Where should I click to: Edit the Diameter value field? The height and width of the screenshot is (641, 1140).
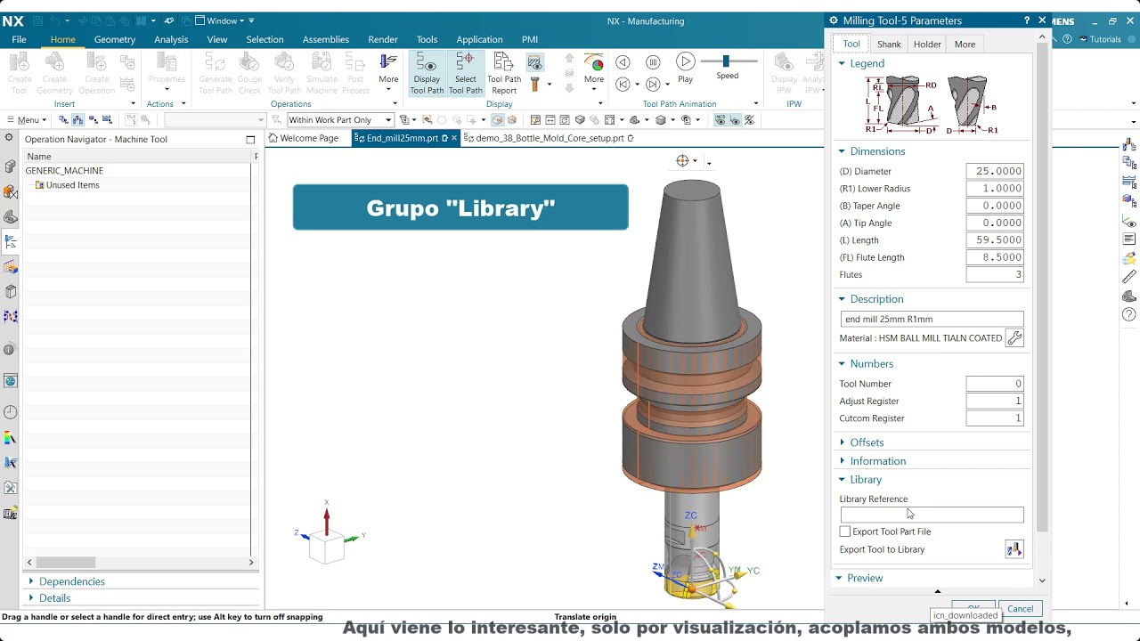995,171
